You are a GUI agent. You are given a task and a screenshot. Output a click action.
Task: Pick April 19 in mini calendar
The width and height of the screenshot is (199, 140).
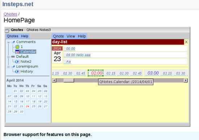coord(39,101)
